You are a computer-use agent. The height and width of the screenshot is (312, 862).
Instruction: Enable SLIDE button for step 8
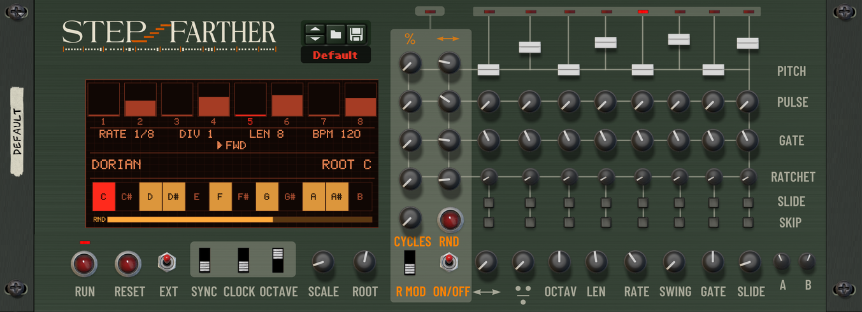748,203
